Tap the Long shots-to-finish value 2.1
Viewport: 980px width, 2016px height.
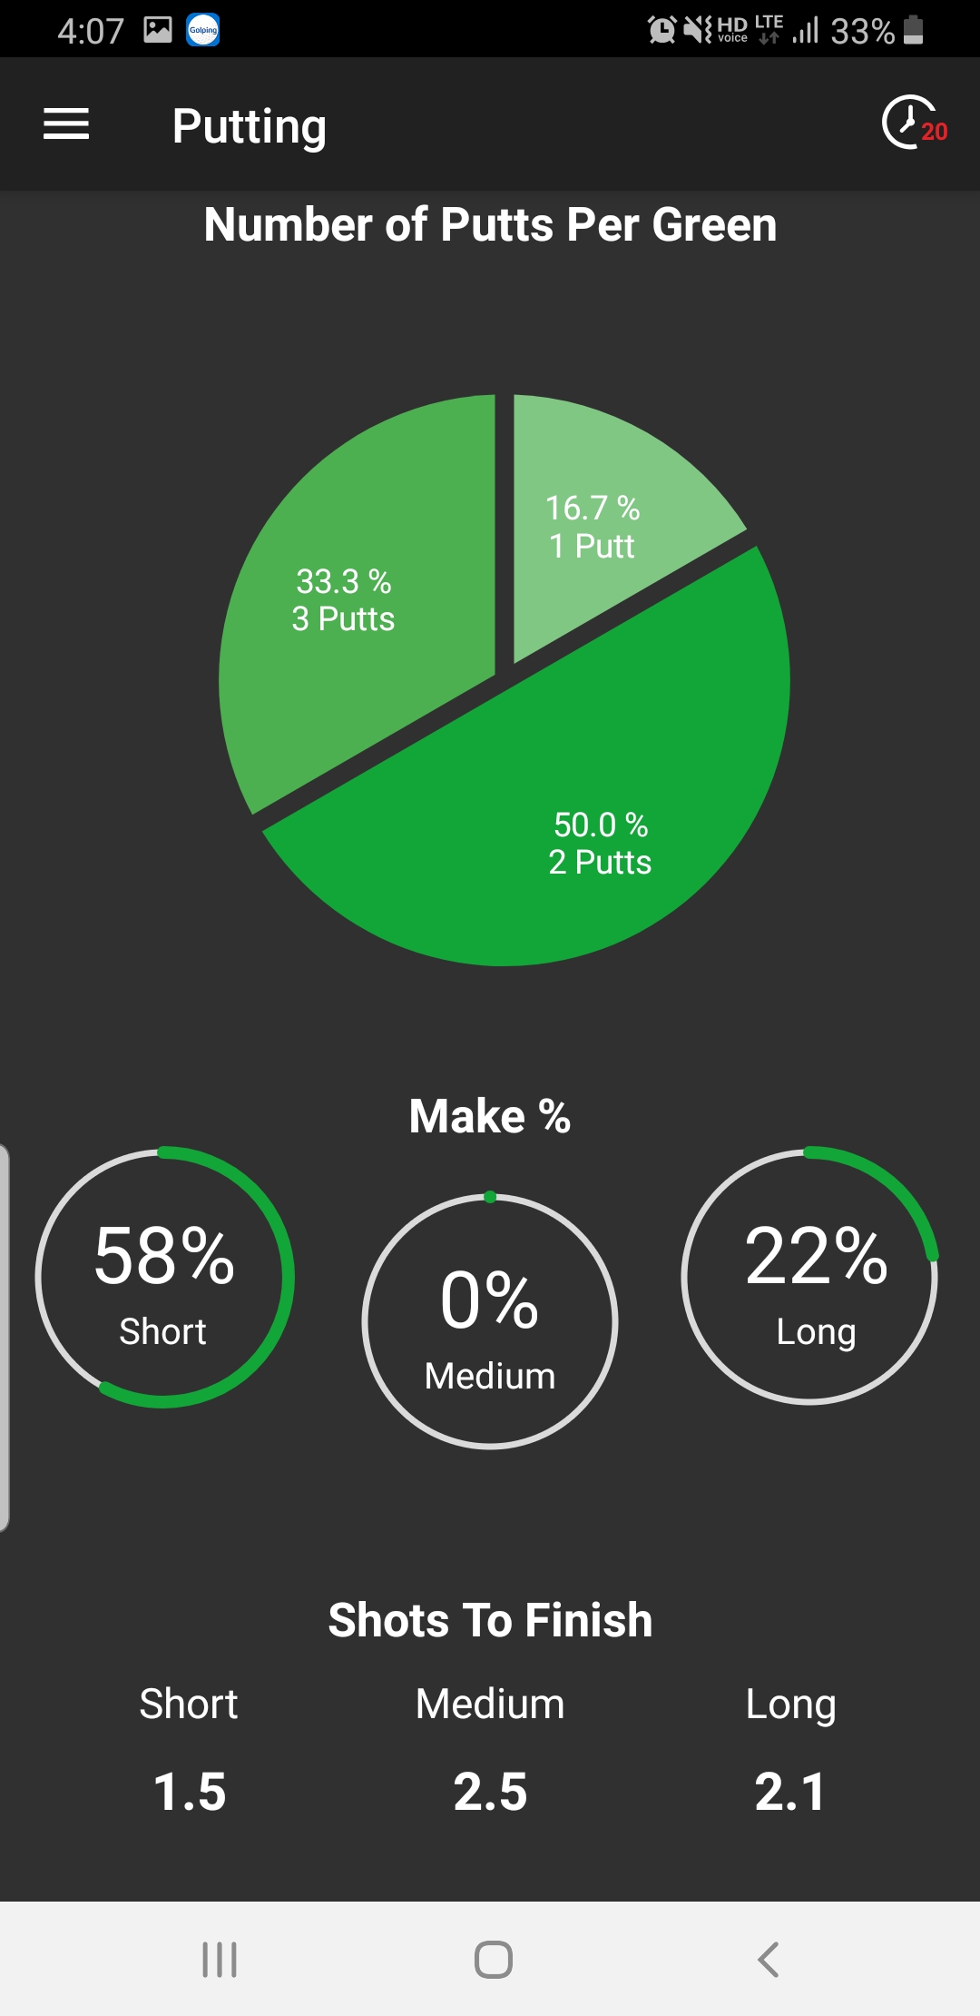790,1792
